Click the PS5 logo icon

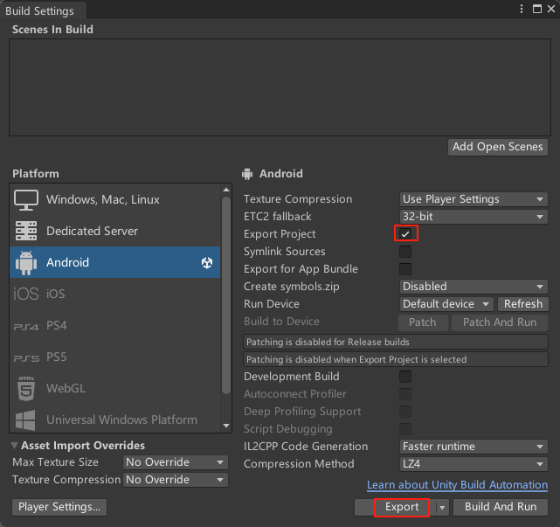coord(25,358)
